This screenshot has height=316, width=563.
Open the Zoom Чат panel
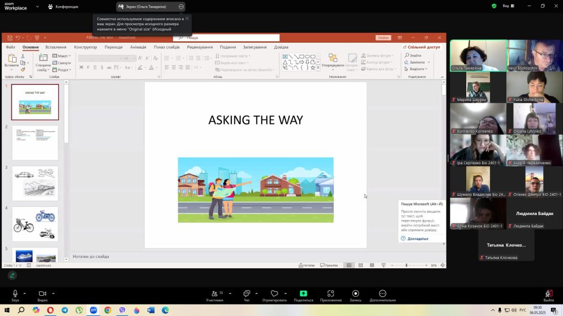pos(246,294)
